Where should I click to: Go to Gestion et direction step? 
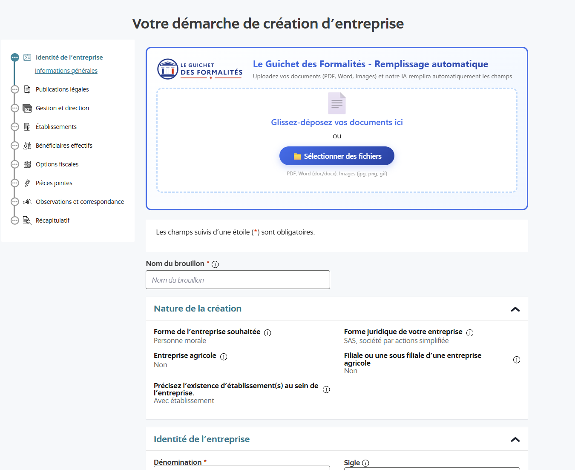62,108
